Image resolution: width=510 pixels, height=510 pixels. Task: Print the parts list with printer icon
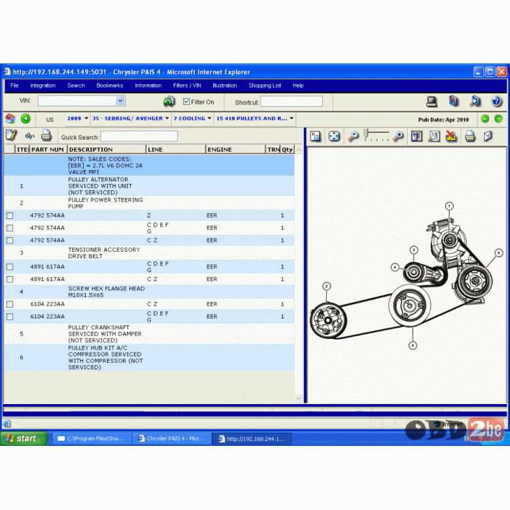pyautogui.click(x=46, y=135)
